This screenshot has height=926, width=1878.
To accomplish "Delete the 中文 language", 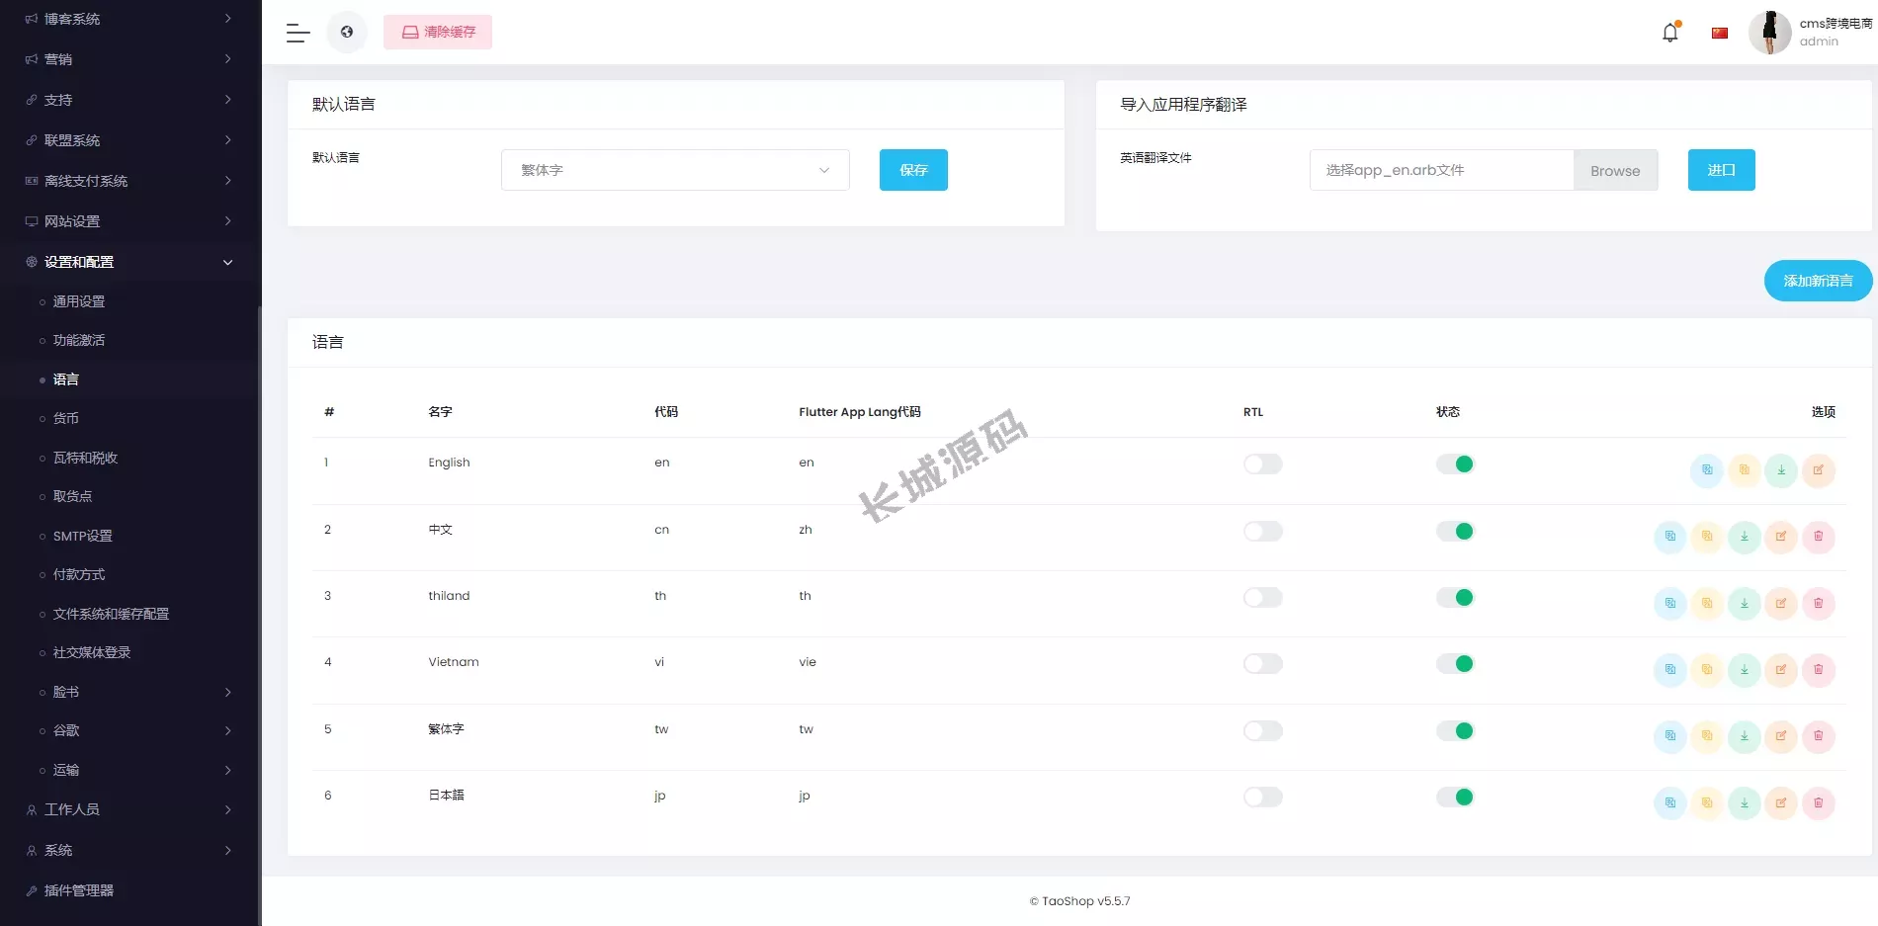I will [x=1819, y=537].
